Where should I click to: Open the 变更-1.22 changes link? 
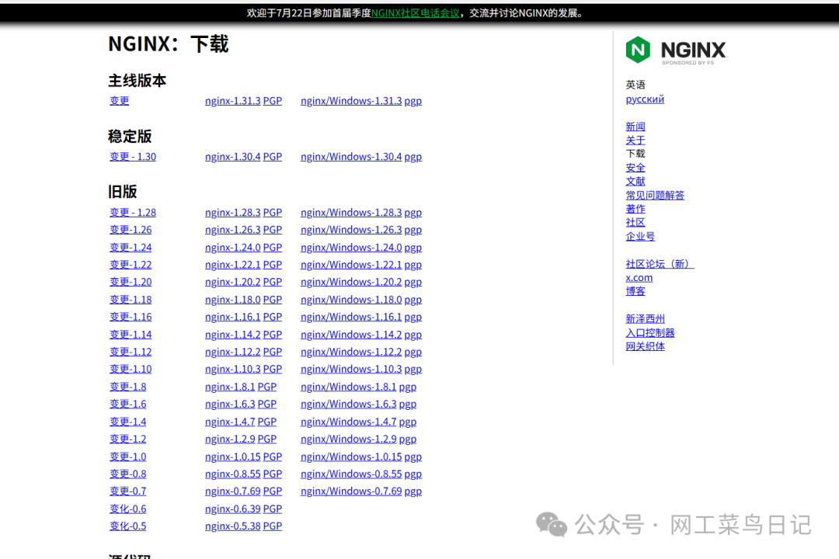coord(131,264)
